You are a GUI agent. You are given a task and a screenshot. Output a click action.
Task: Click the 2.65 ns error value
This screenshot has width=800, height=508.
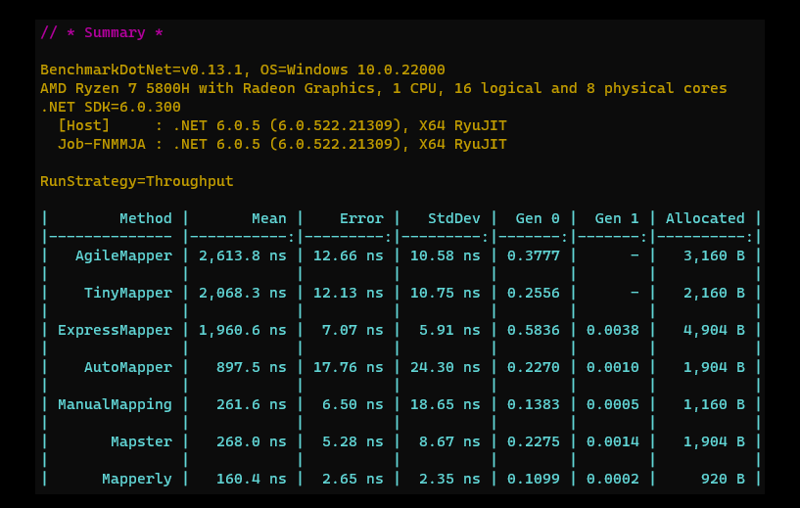point(353,479)
